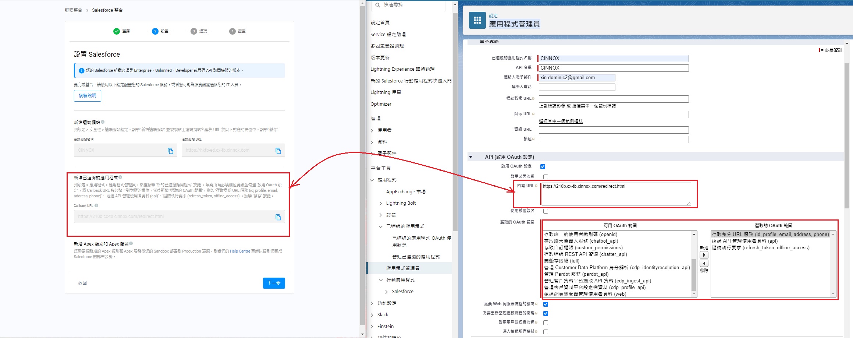Click help icon next to 圖示 URL

click(533, 114)
